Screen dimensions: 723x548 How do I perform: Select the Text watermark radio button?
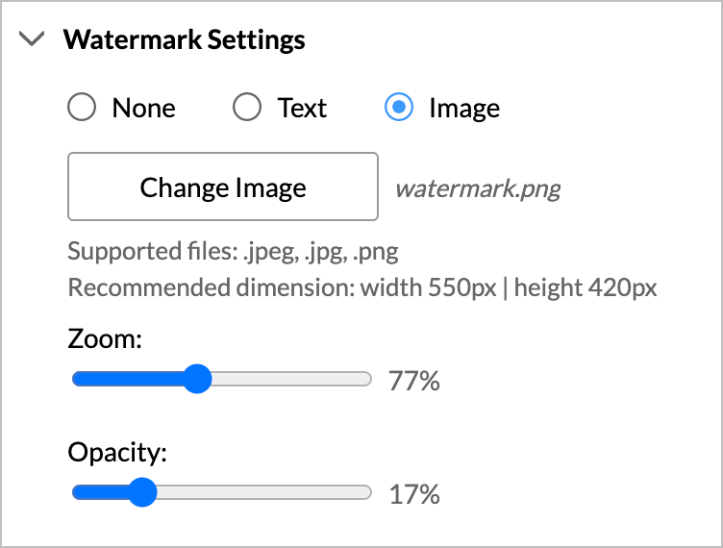click(247, 108)
